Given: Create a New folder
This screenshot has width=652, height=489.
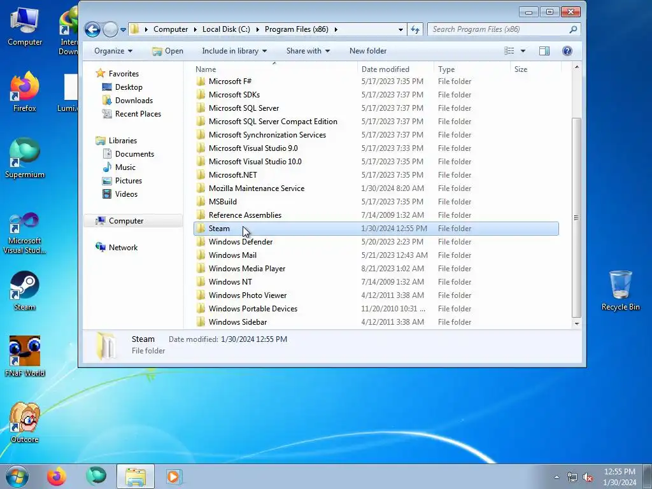Looking at the screenshot, I should click(x=368, y=51).
